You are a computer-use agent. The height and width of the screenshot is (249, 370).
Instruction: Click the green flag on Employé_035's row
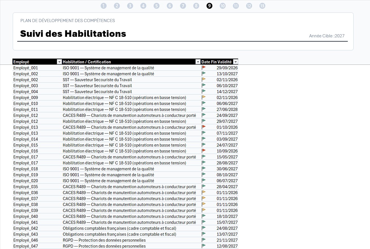[x=204, y=186]
